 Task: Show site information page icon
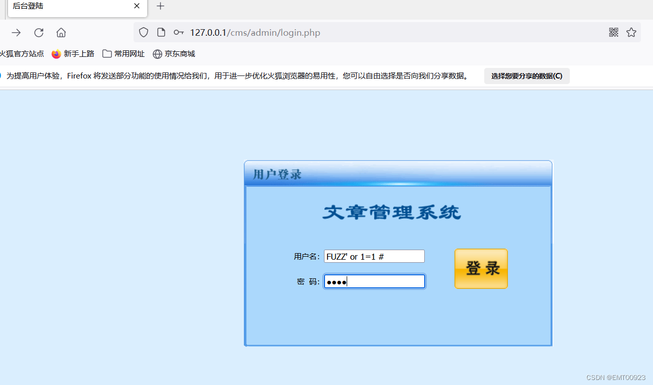click(x=161, y=32)
